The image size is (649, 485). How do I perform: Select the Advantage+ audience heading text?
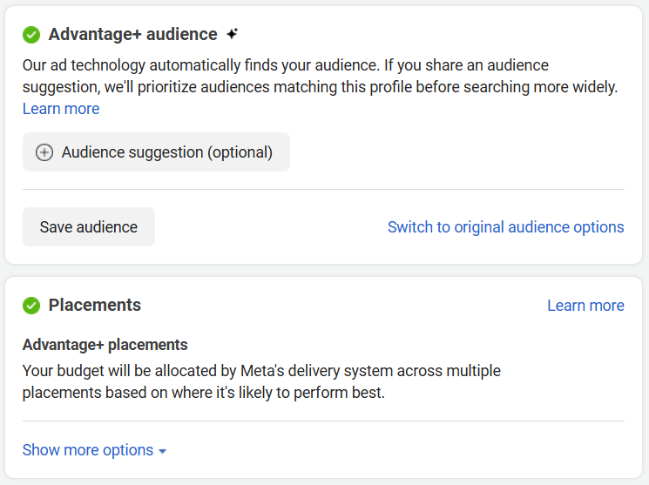pyautogui.click(x=132, y=35)
